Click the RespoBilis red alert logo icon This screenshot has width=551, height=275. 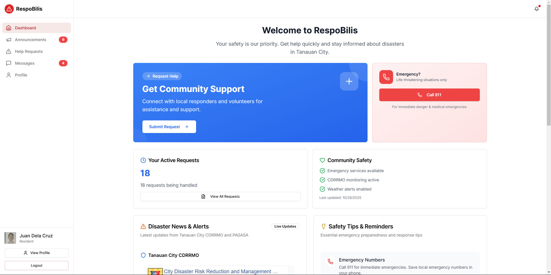(x=9, y=9)
